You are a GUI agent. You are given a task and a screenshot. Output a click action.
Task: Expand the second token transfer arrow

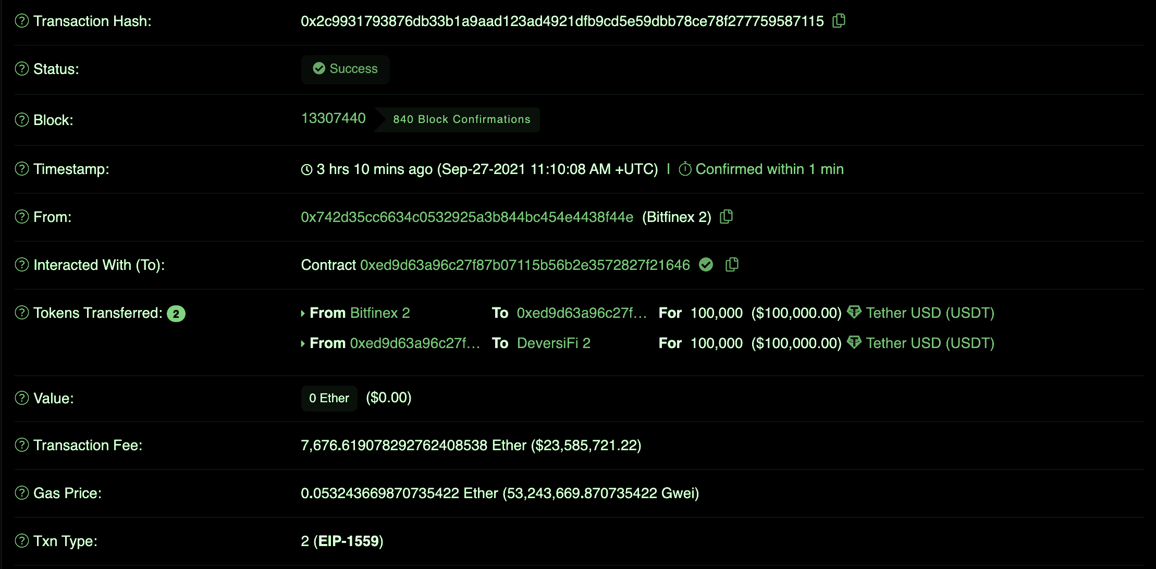[x=305, y=342]
